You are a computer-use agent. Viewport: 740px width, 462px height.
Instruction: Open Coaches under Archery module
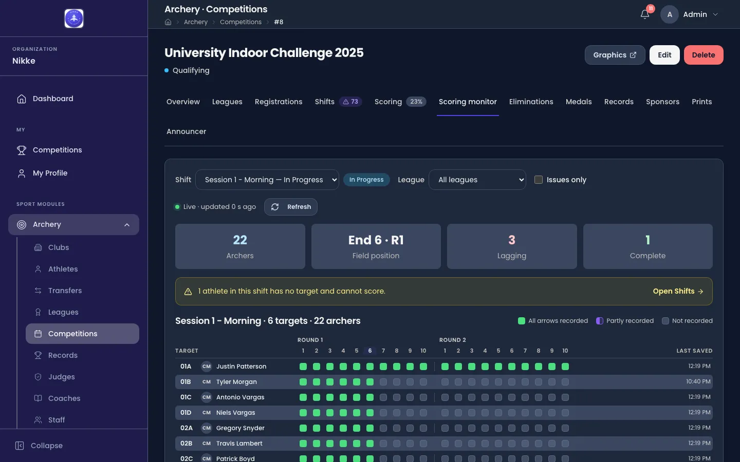tap(82, 398)
